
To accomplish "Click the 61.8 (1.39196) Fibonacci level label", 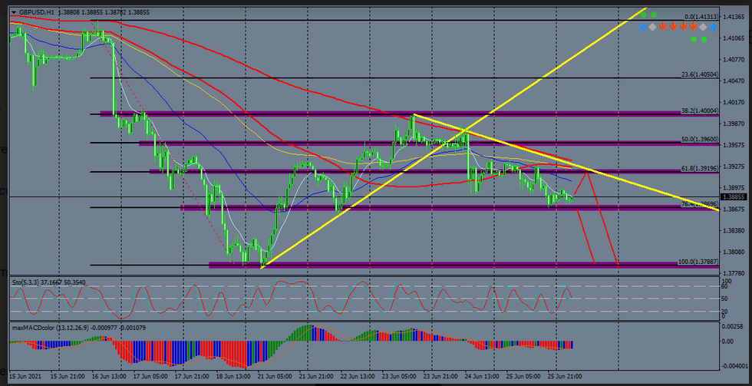I will click(700, 169).
